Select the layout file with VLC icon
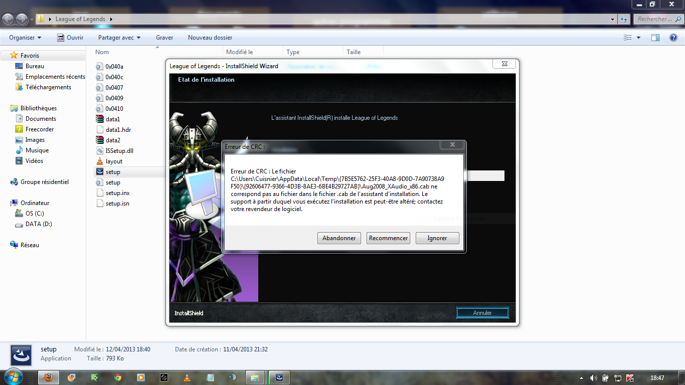 [114, 161]
